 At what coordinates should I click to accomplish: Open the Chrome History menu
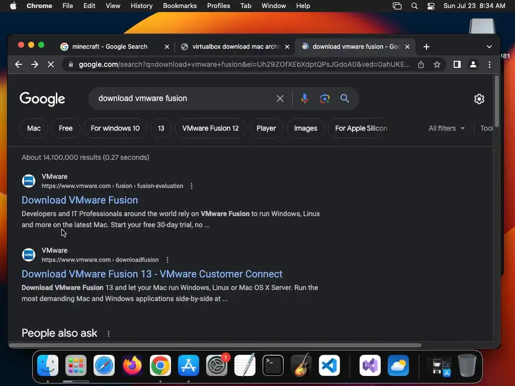[x=141, y=6]
